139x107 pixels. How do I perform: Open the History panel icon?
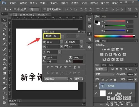coord(90,19)
